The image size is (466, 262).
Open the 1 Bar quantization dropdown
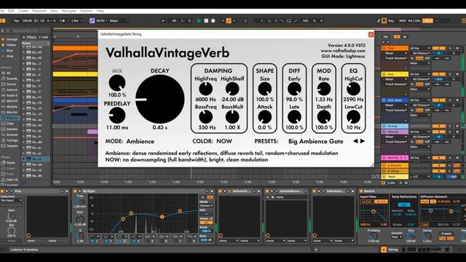(76, 21)
